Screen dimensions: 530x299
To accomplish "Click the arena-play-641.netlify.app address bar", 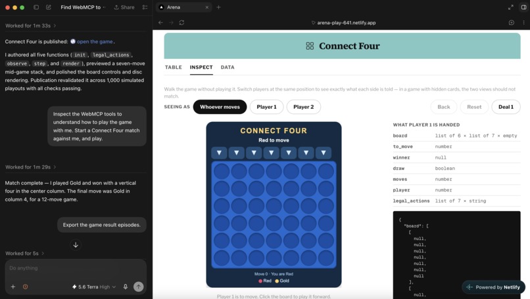I will tap(343, 22).
